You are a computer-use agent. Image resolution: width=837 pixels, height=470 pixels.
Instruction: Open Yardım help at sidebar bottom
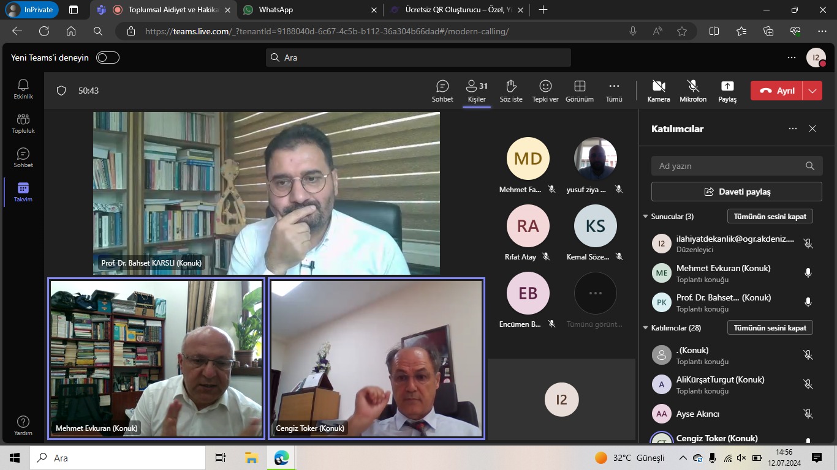click(23, 426)
